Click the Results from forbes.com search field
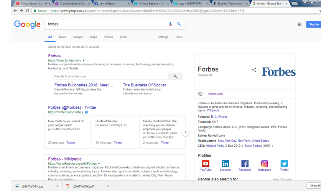Image resolution: width=321 pixels, height=191 pixels. [x=110, y=76]
